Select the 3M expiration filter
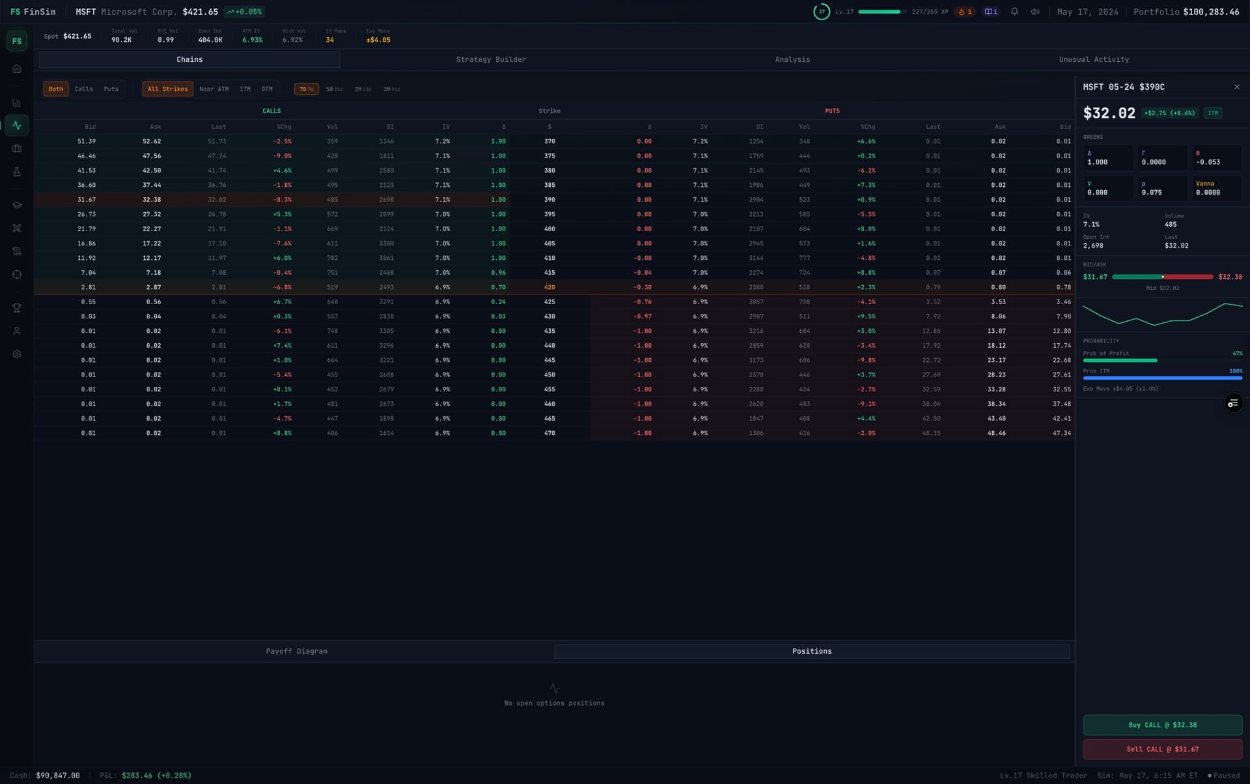The height and width of the screenshot is (784, 1250). [391, 89]
